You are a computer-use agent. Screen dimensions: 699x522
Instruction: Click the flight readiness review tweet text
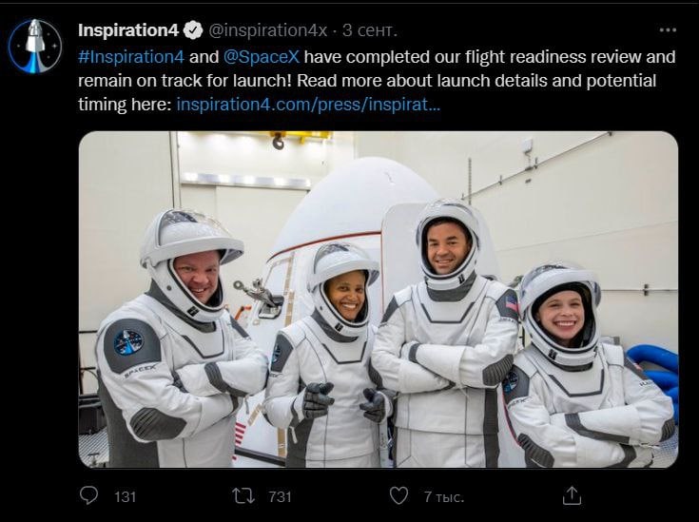click(377, 81)
